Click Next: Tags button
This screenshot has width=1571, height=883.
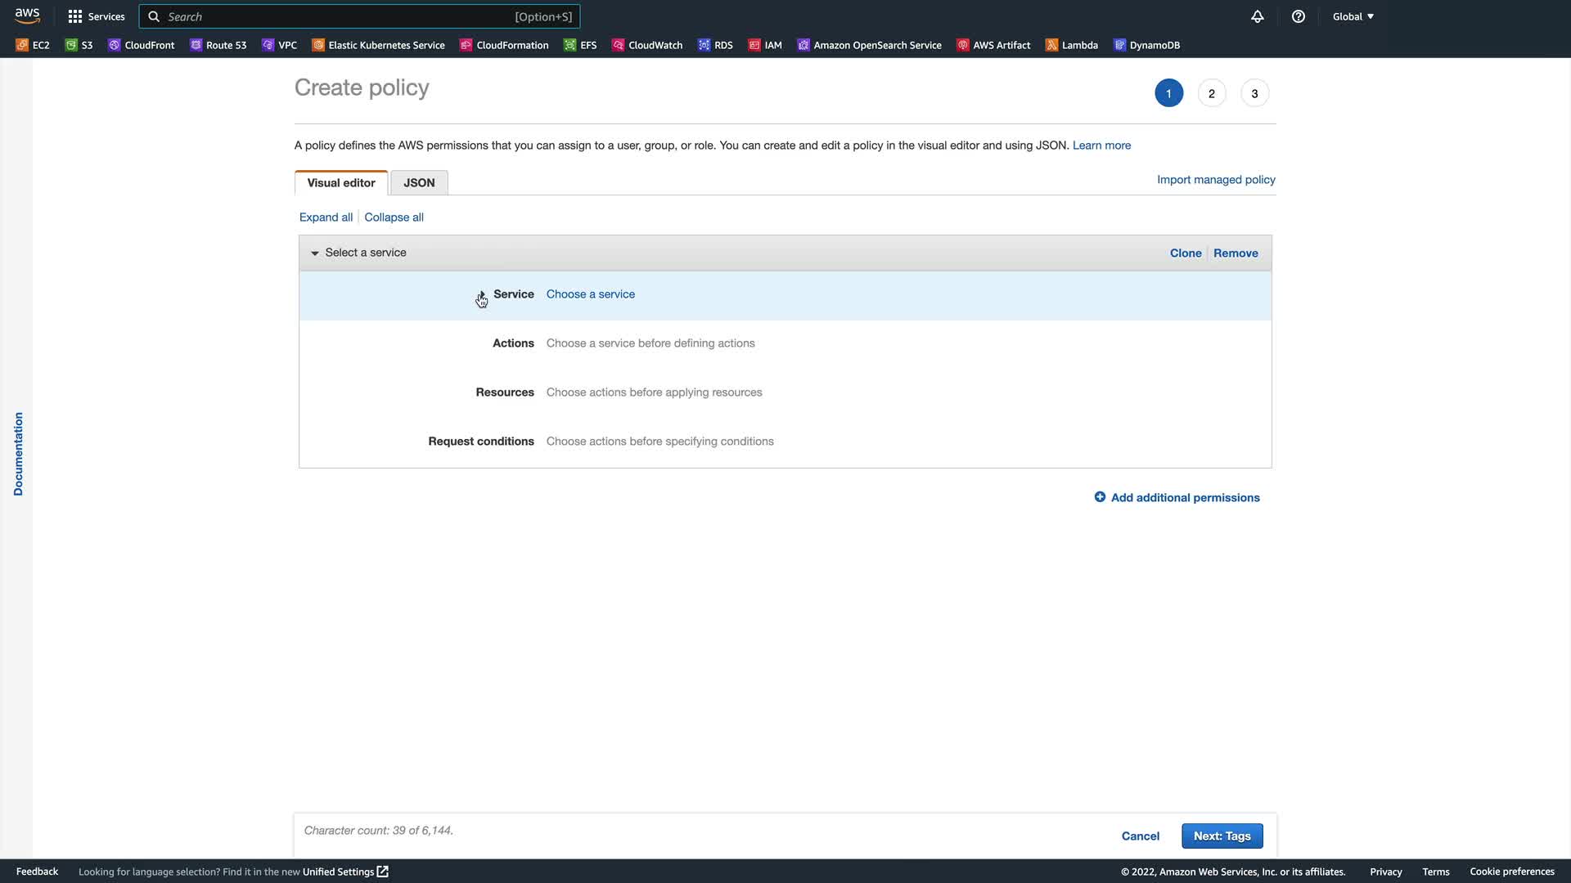pyautogui.click(x=1222, y=836)
